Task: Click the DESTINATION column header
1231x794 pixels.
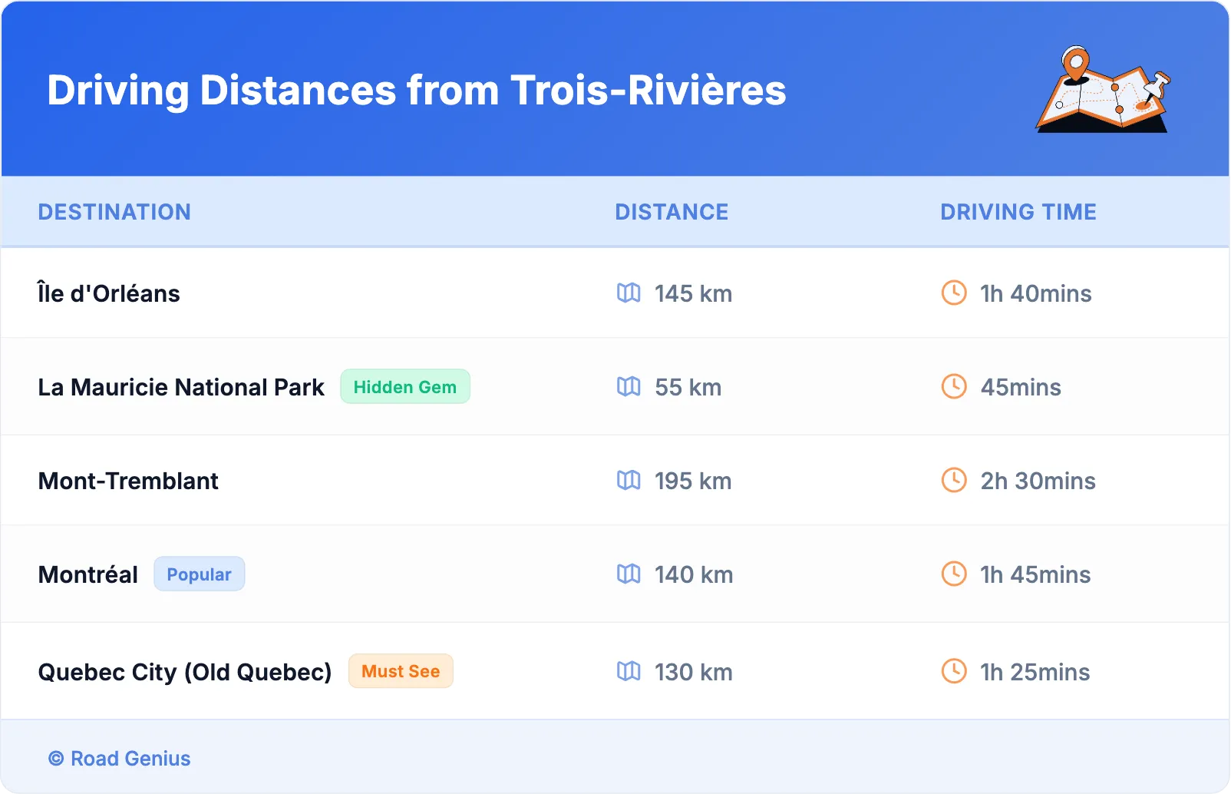Action: pos(114,212)
